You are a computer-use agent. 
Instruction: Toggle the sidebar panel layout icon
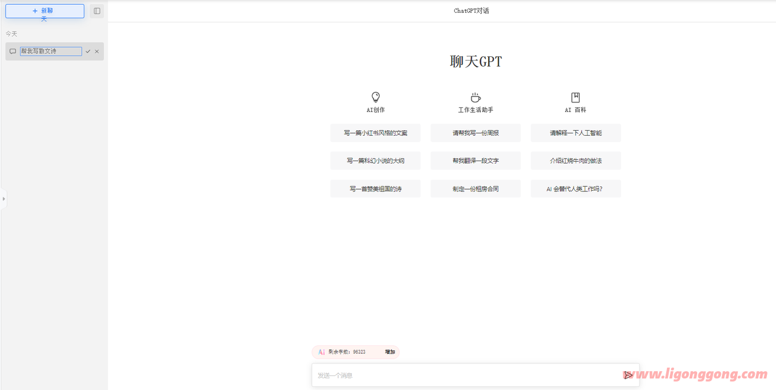(97, 11)
